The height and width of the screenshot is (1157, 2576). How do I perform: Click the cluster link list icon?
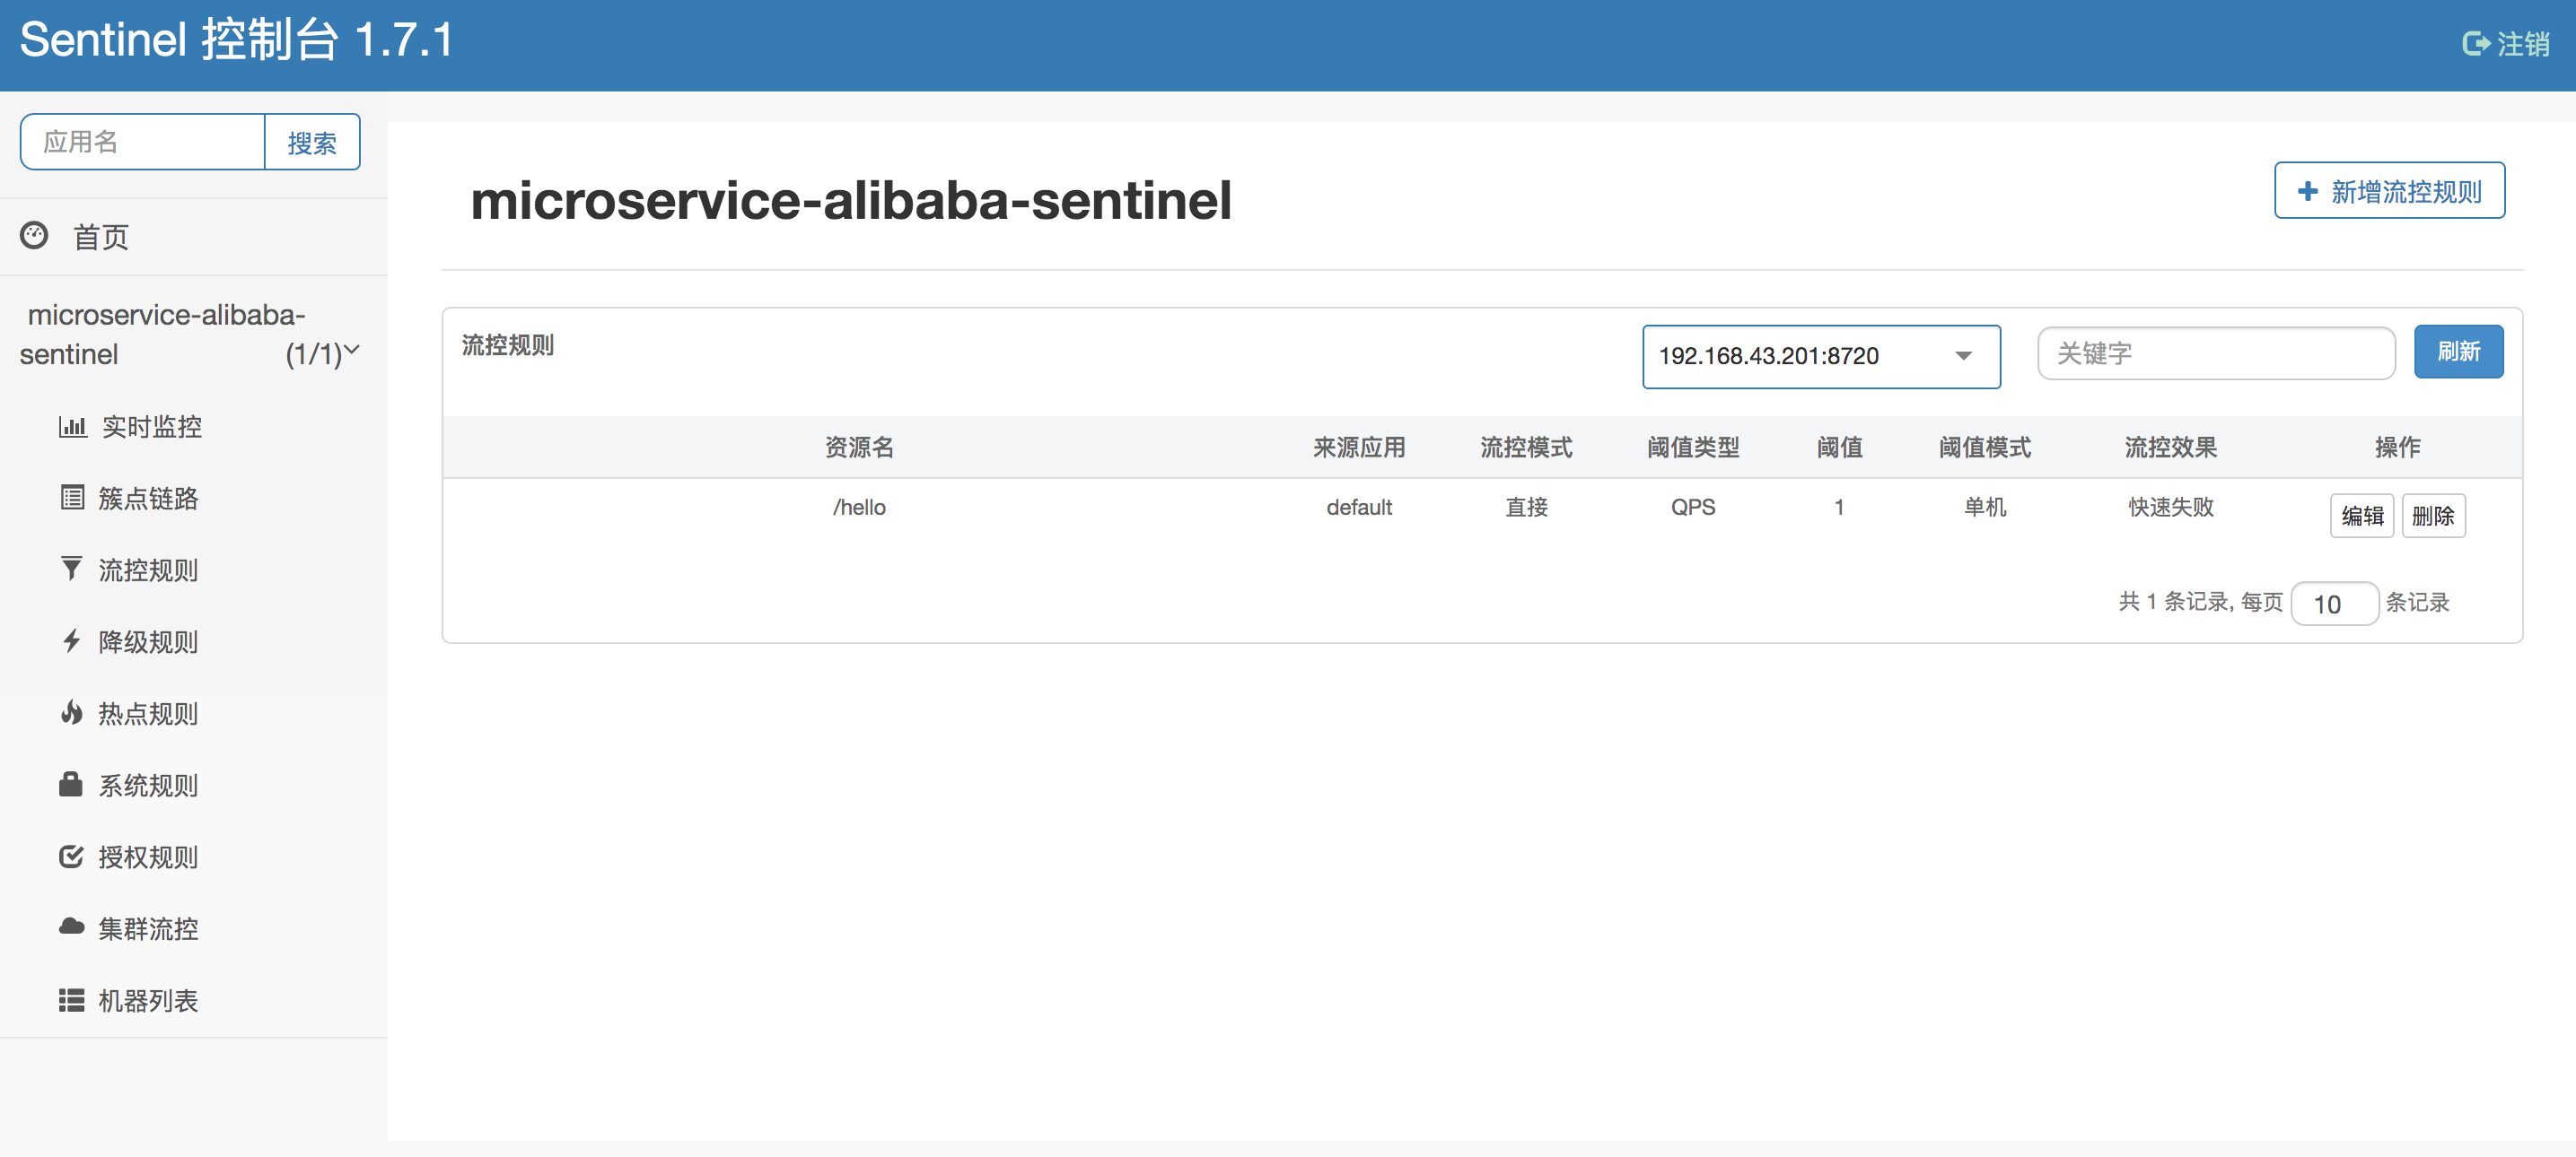click(72, 498)
